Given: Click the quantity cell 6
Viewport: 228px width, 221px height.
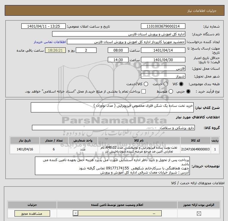Looking at the screenshot, I should pos(54,149).
